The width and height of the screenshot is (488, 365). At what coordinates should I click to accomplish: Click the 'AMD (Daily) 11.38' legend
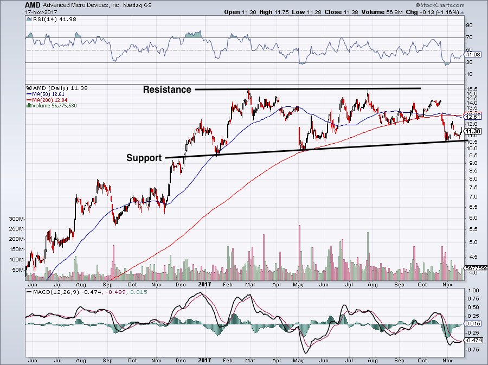(x=60, y=88)
